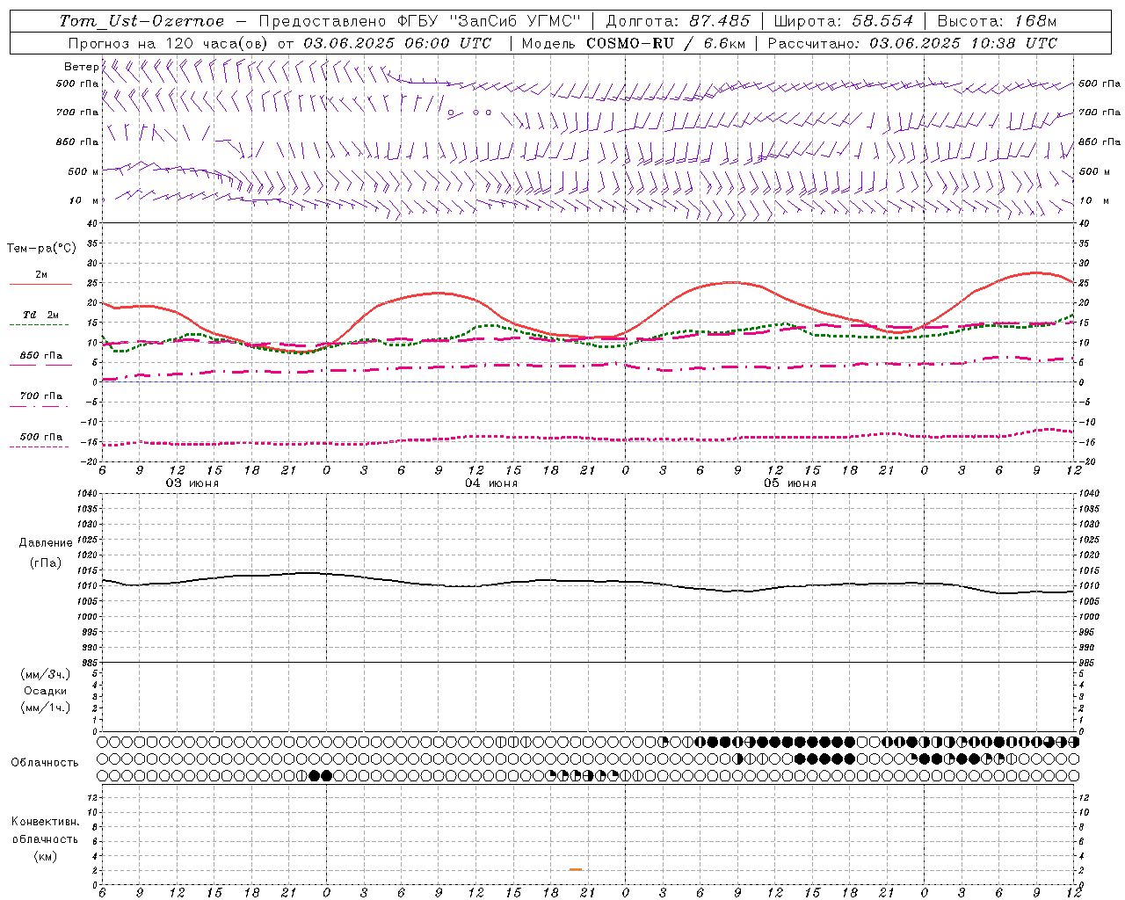Click the left 500 гПа wind level label
The height and width of the screenshot is (900, 1125).
pyautogui.click(x=77, y=84)
